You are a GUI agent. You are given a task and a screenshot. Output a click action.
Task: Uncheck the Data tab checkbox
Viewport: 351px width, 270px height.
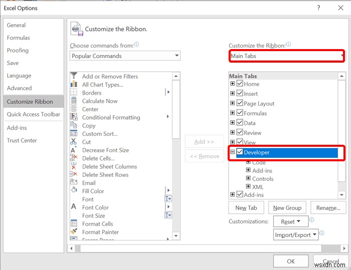pyautogui.click(x=240, y=122)
